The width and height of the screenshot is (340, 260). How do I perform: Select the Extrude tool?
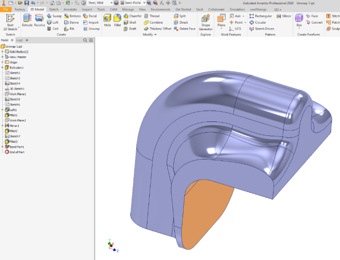point(27,20)
